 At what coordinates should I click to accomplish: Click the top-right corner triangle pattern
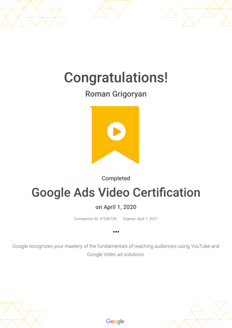(207, 13)
